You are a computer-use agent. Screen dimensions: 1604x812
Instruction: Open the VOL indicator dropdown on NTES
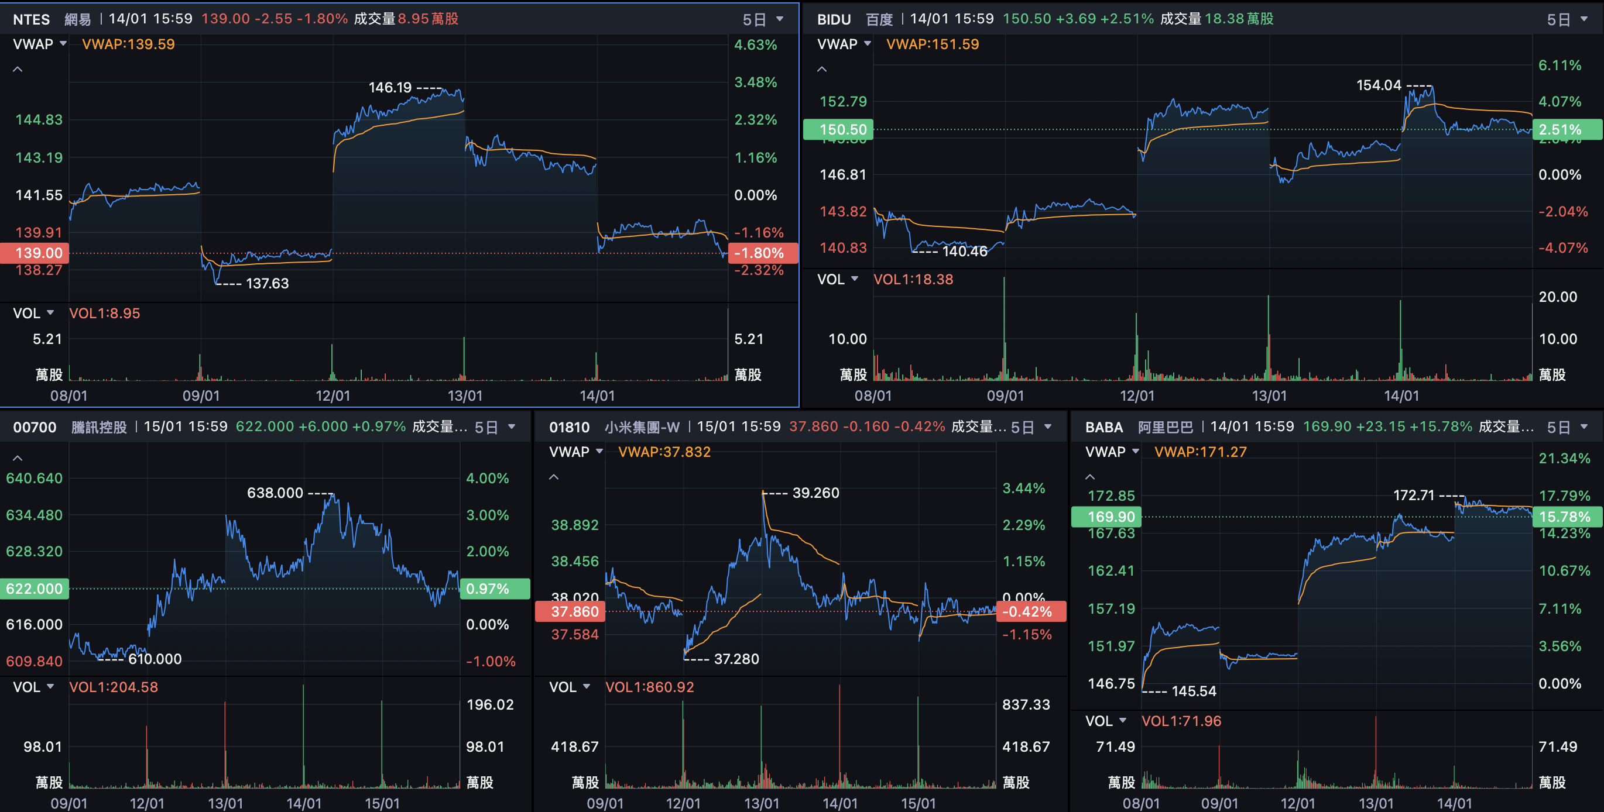pos(33,313)
